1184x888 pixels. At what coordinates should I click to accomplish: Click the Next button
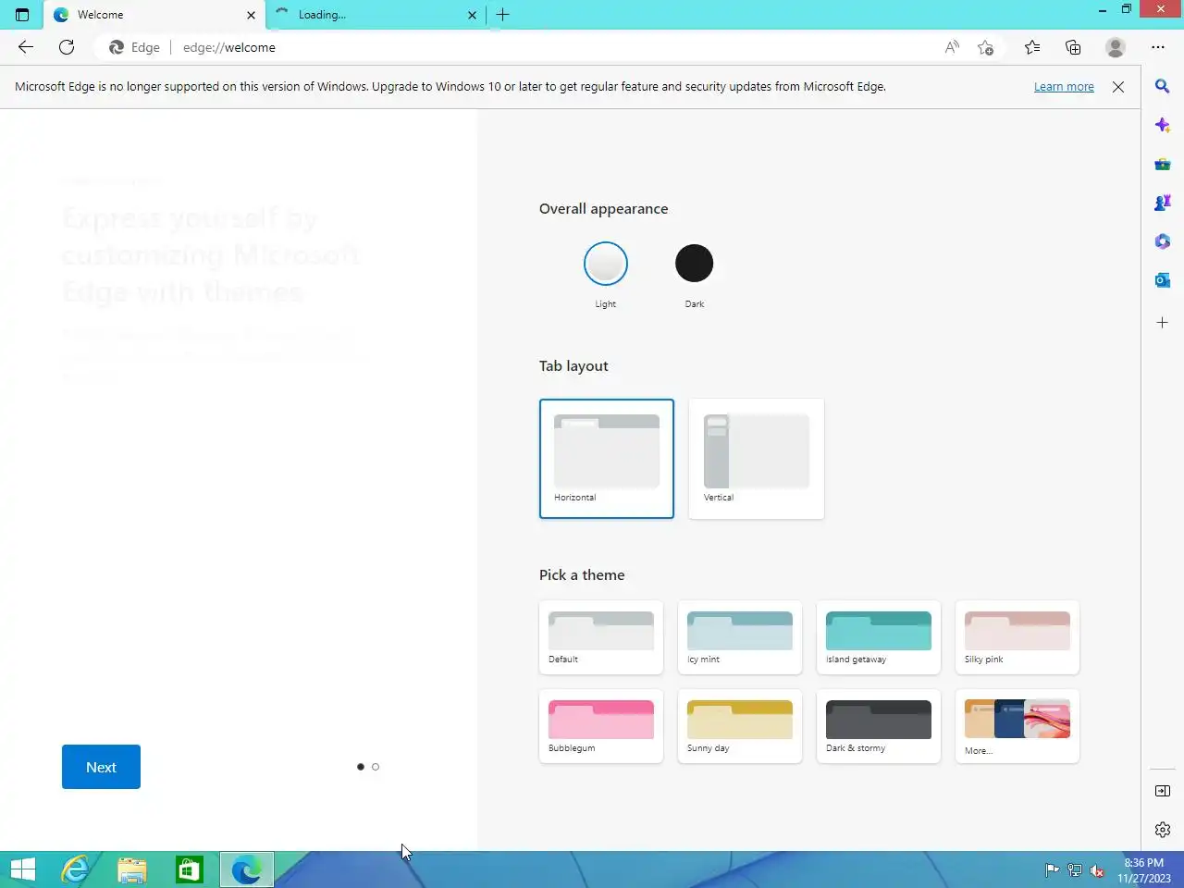coord(101,767)
